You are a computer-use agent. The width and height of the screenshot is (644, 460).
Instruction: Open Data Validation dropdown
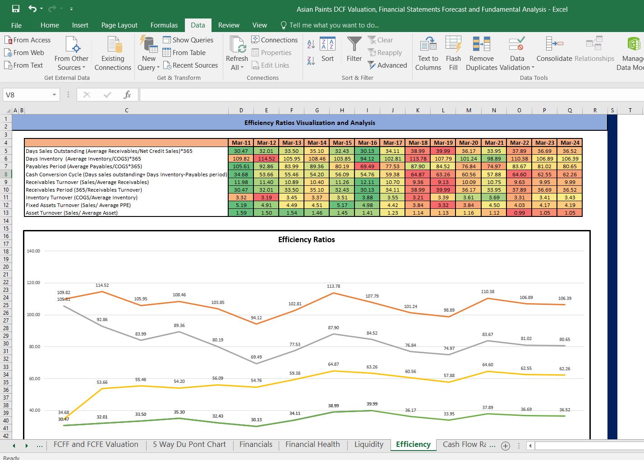pyautogui.click(x=517, y=53)
